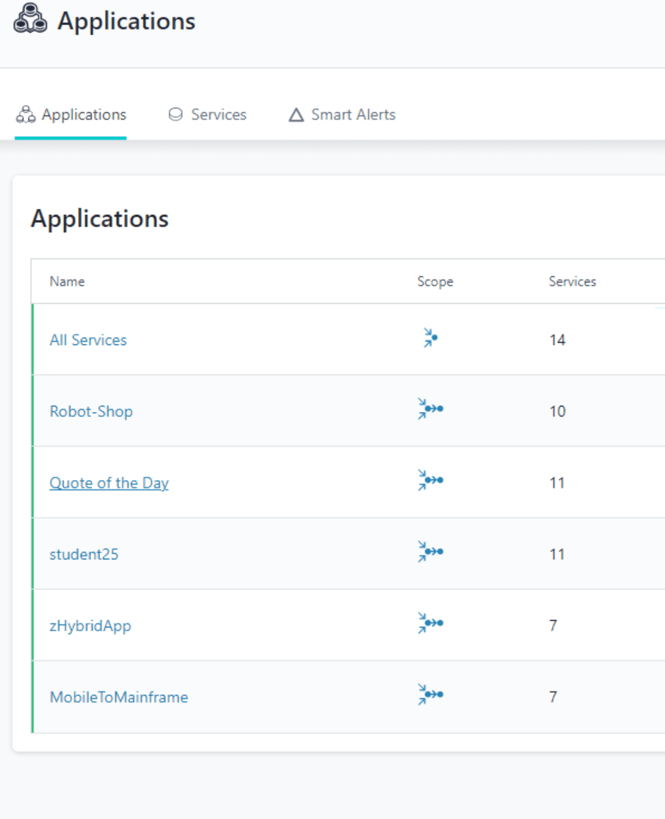
Task: Click the Services column header in table
Action: pyautogui.click(x=572, y=282)
